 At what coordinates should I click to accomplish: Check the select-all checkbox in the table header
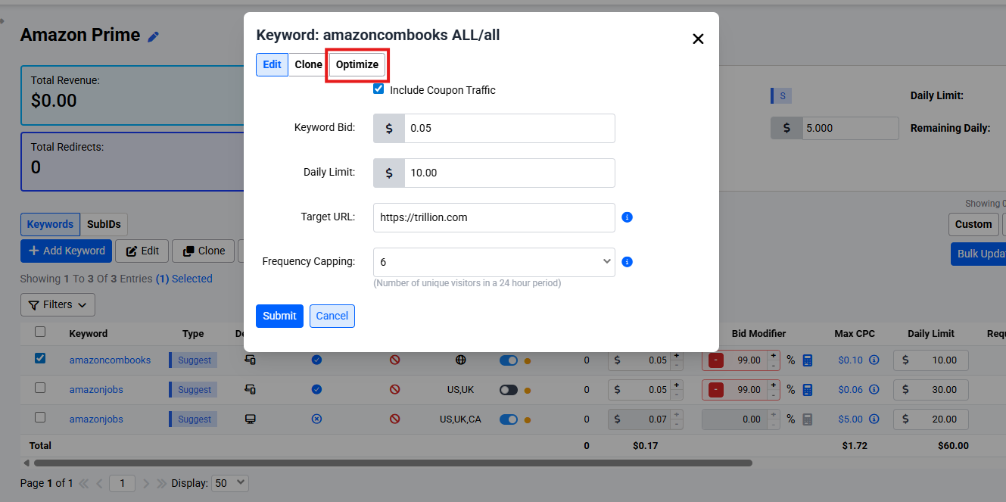(x=40, y=332)
